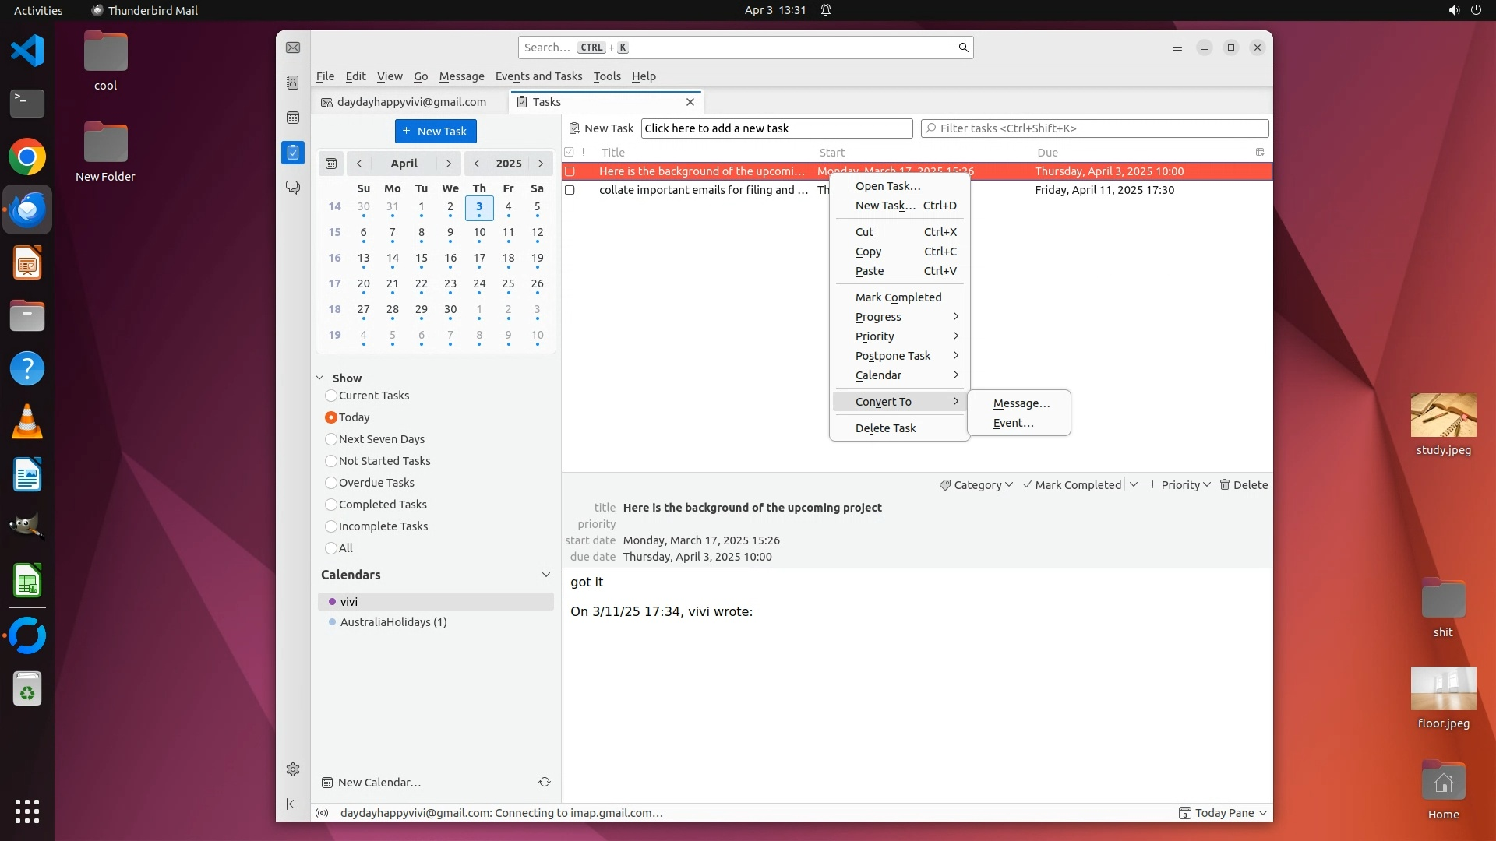Image resolution: width=1496 pixels, height=841 pixels.
Task: Choose Event... from Convert To submenu
Action: (x=1013, y=423)
